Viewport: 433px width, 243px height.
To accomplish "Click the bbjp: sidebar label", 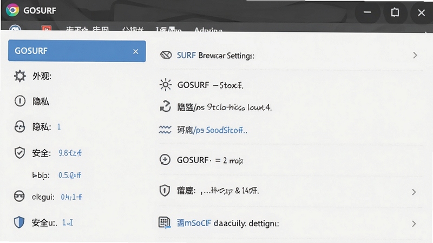I will 41,175.
